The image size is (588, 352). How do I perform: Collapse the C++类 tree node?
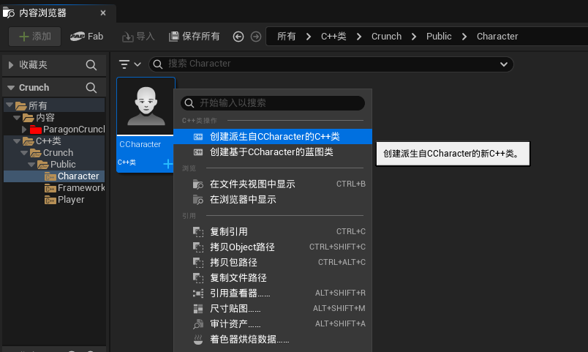17,141
